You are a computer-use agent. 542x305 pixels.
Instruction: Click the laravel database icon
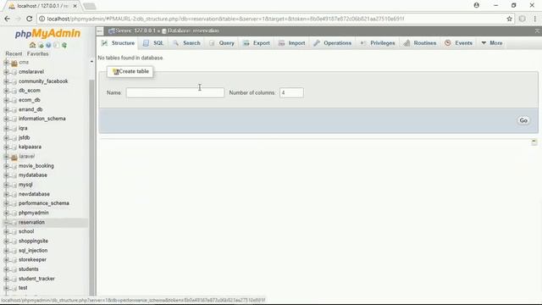(x=14, y=157)
